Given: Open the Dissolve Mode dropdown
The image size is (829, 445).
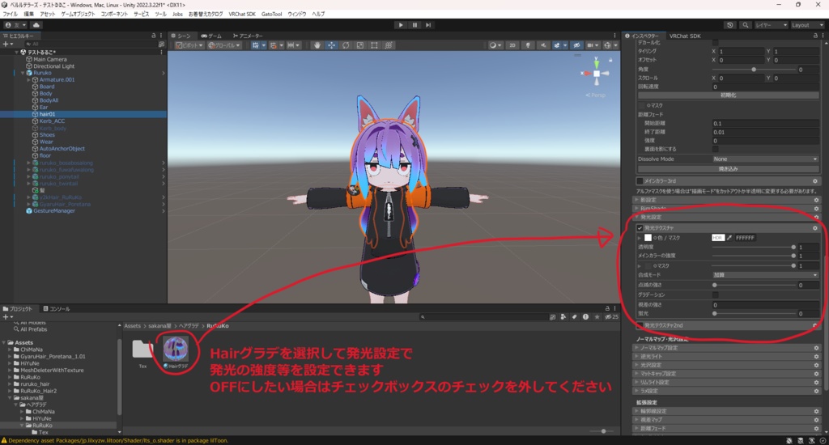Looking at the screenshot, I should (765, 159).
